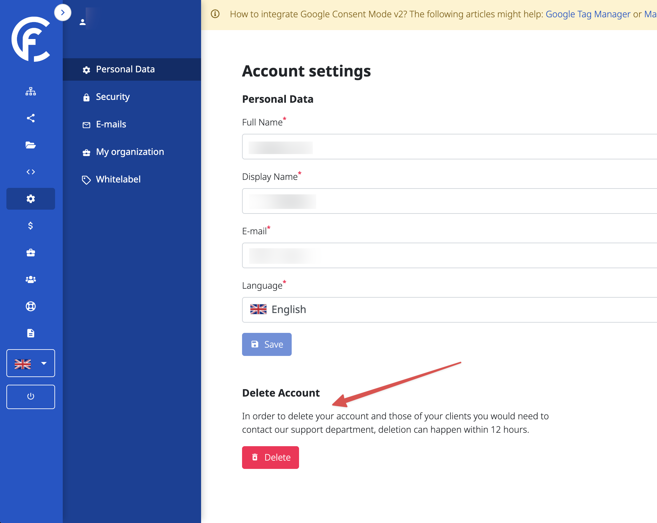Click the briefcase icon in left sidebar
Image resolution: width=657 pixels, height=523 pixels.
coord(31,253)
